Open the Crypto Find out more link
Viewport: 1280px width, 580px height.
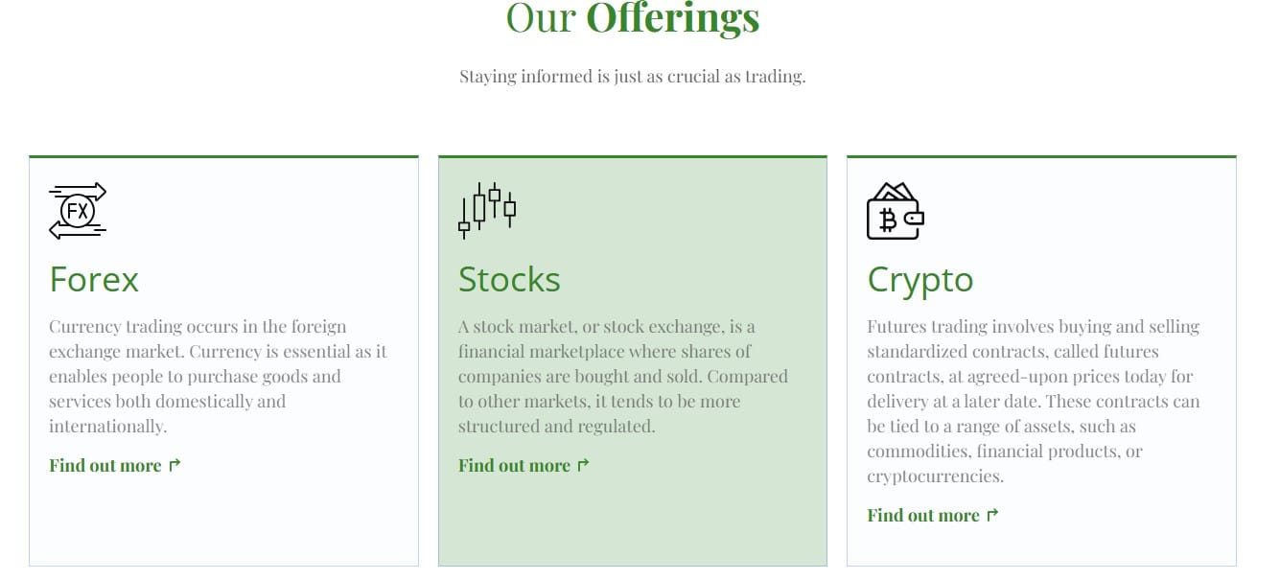[x=923, y=515]
